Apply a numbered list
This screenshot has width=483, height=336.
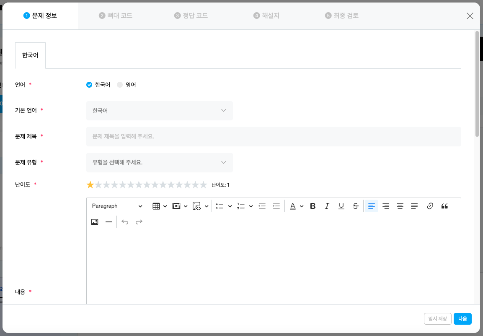click(x=241, y=206)
